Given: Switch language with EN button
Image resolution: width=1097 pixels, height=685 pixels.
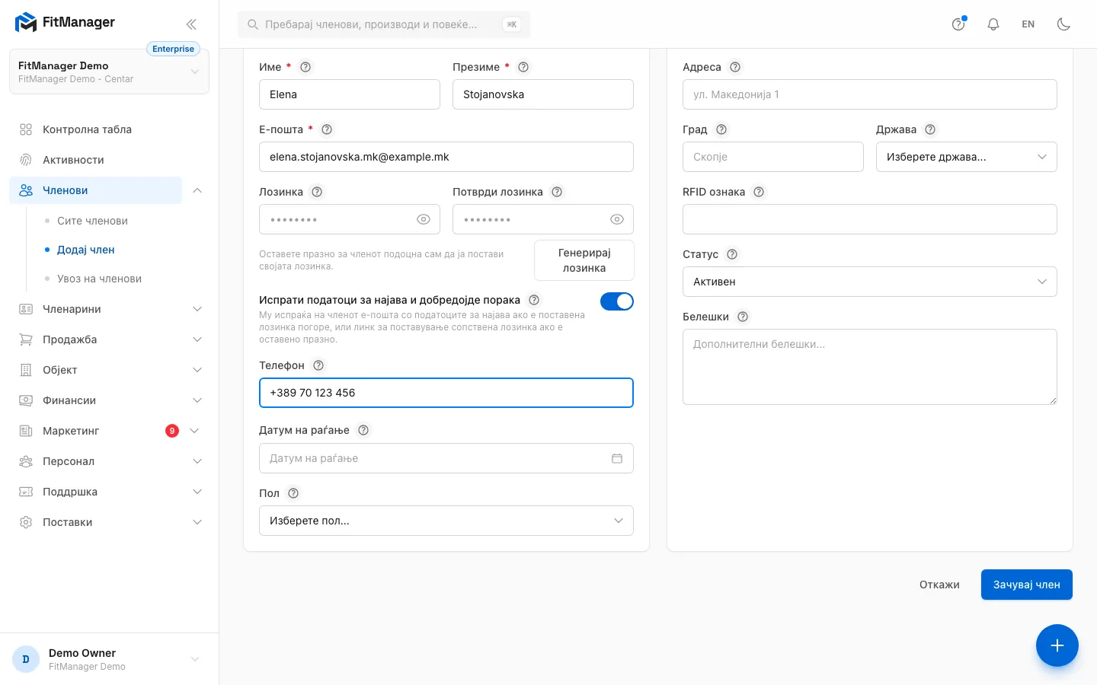Looking at the screenshot, I should pos(1028,24).
